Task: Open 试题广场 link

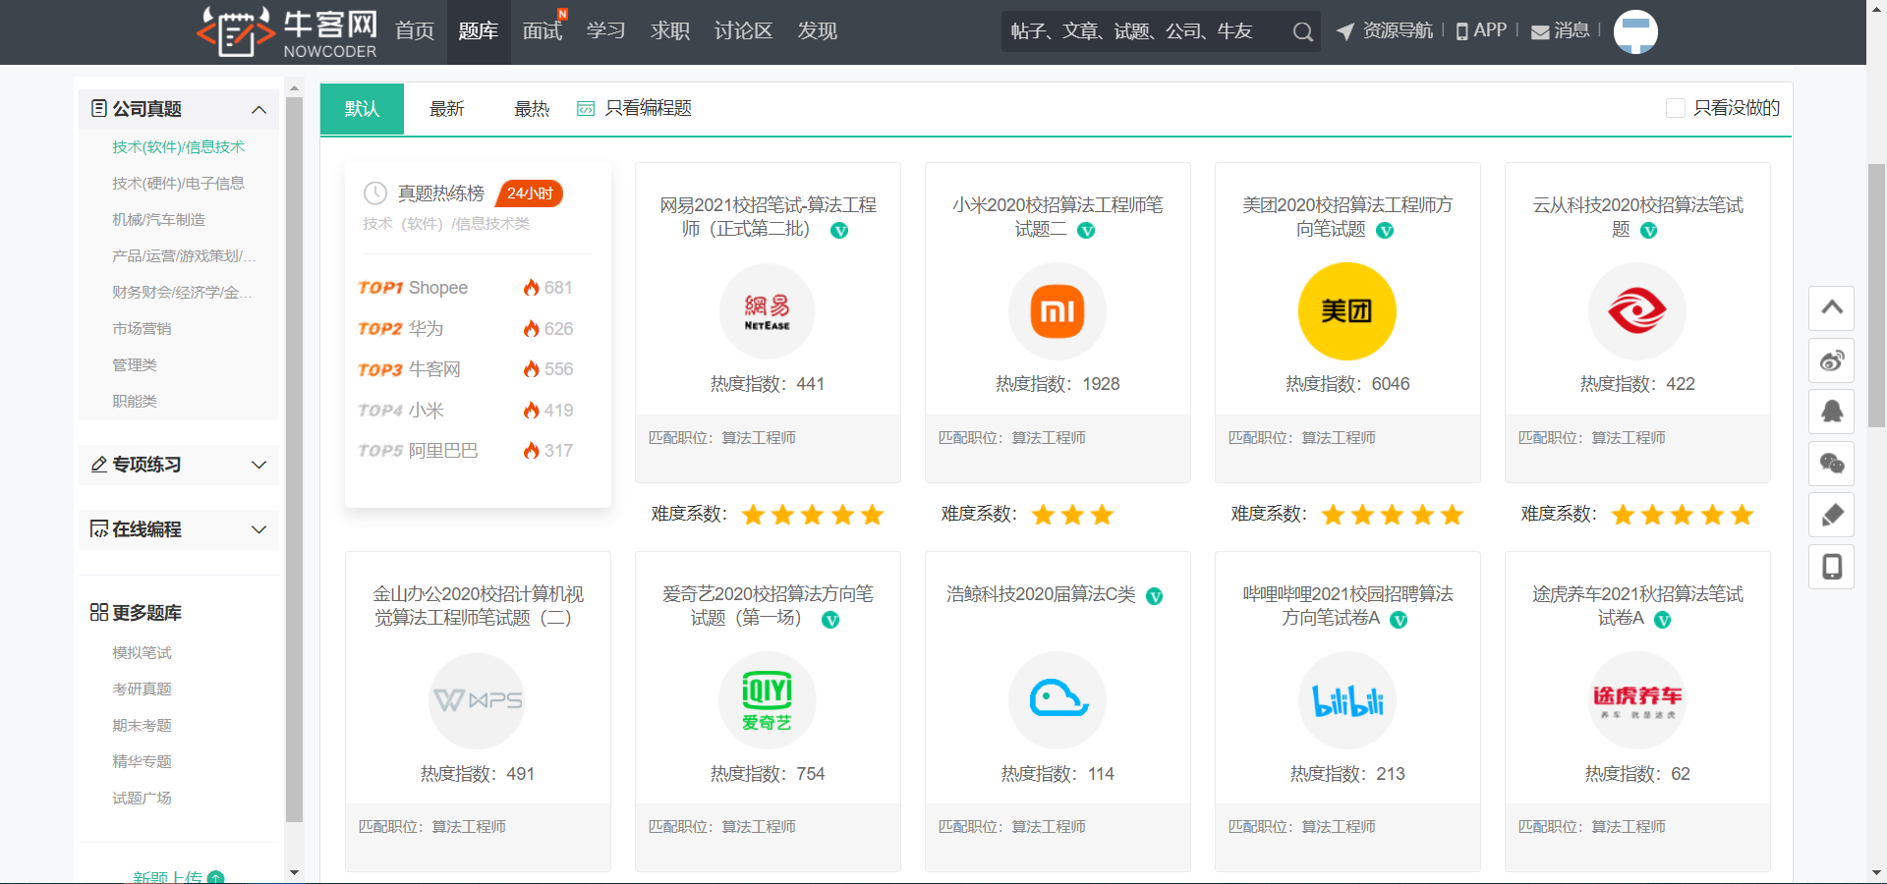Action: click(x=142, y=799)
